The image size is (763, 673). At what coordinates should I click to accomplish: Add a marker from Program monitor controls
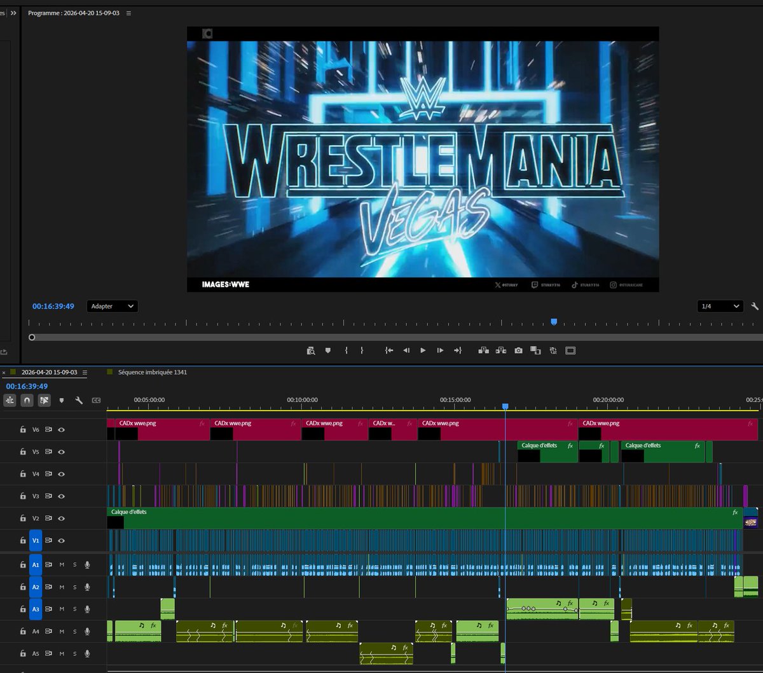click(x=328, y=350)
